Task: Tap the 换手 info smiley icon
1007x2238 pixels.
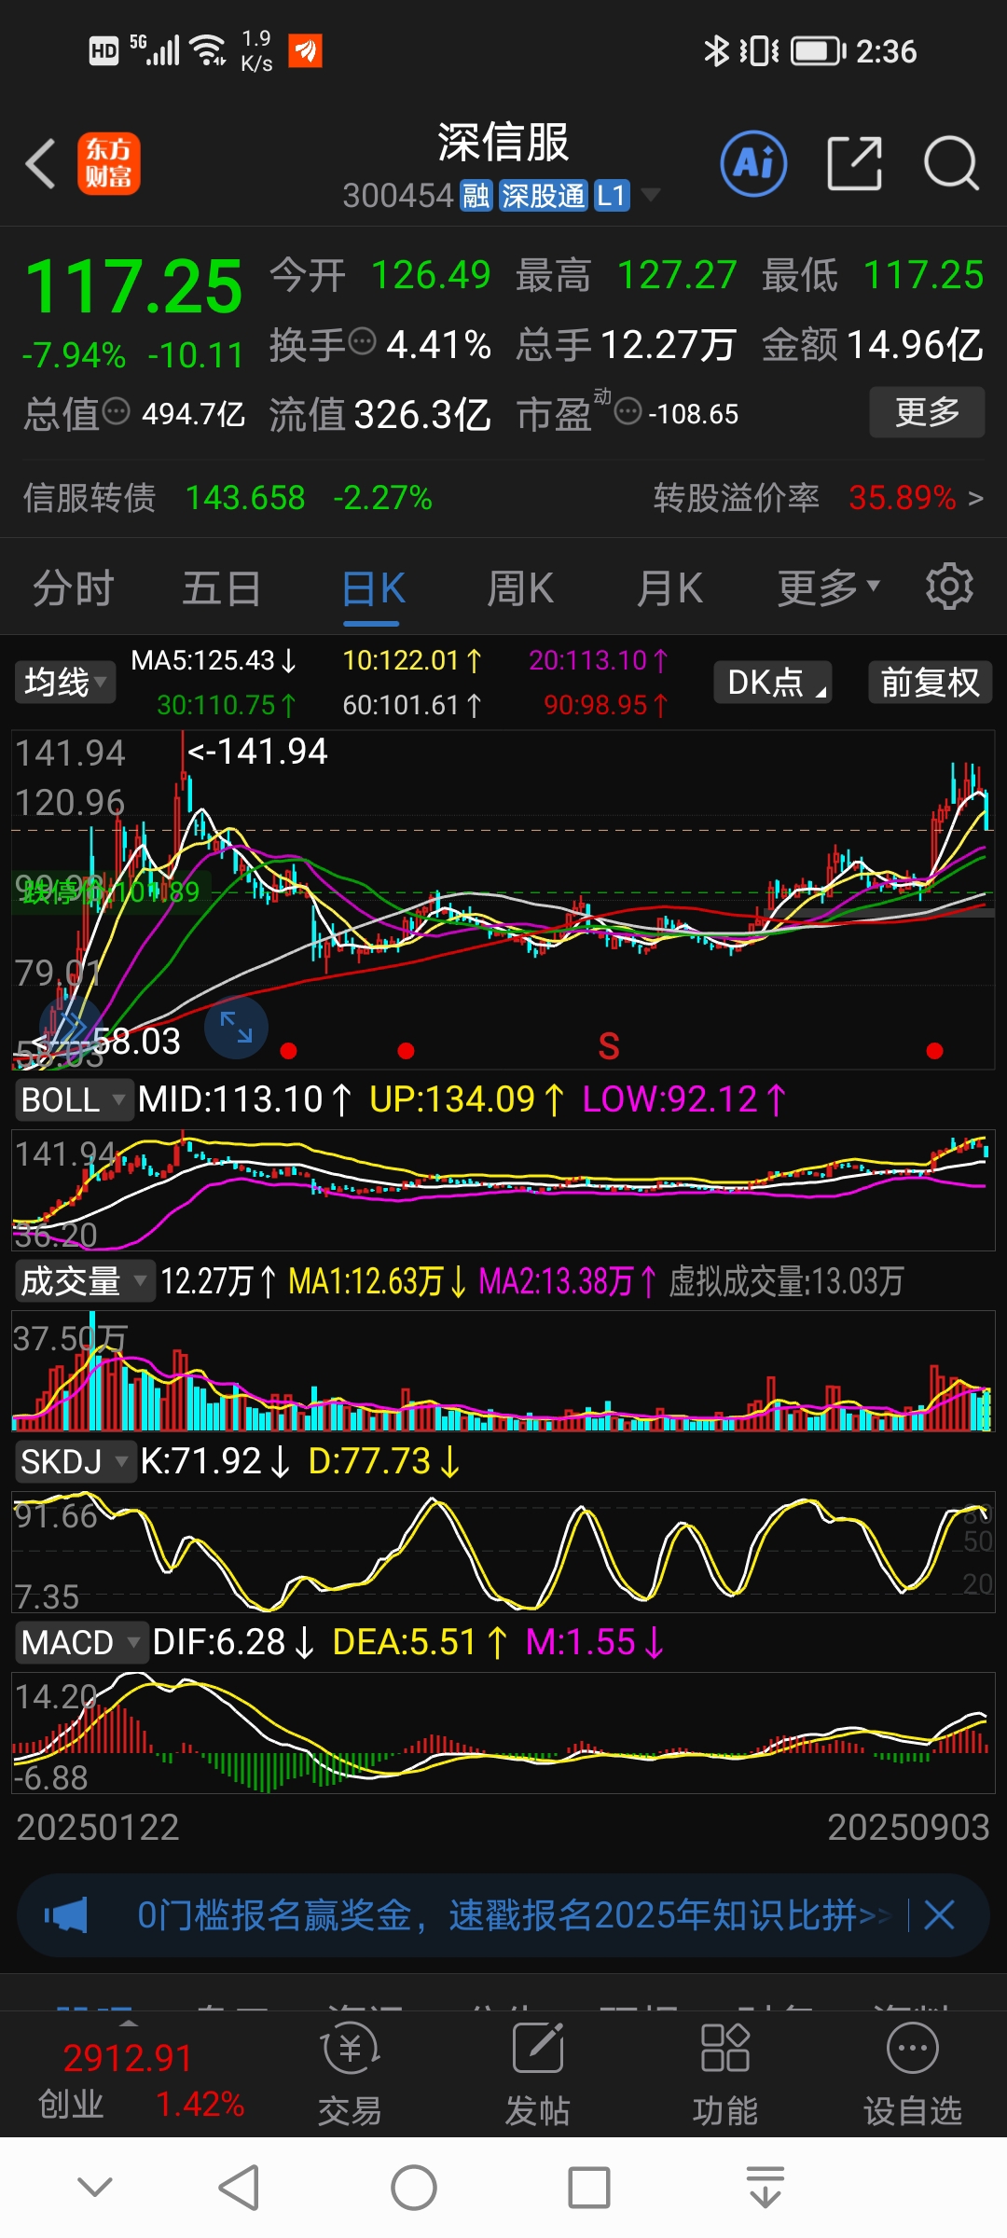Action: point(362,341)
